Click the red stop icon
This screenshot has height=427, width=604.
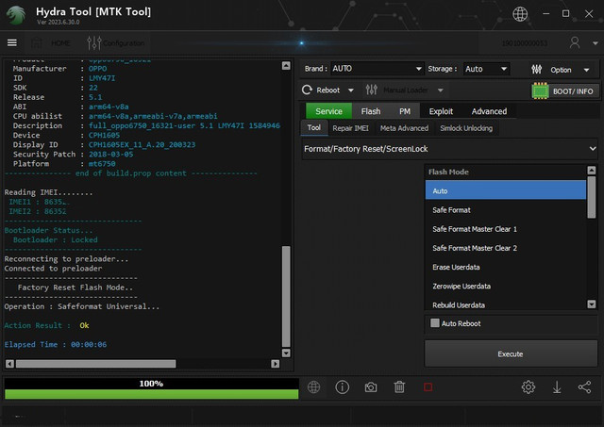pyautogui.click(x=428, y=387)
